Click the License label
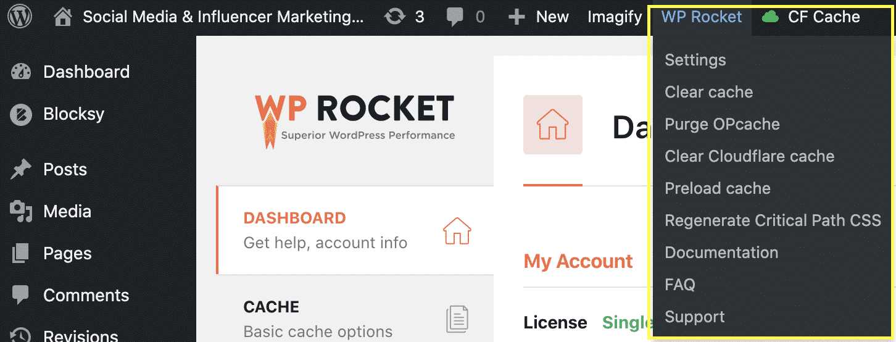The image size is (896, 342). [555, 323]
